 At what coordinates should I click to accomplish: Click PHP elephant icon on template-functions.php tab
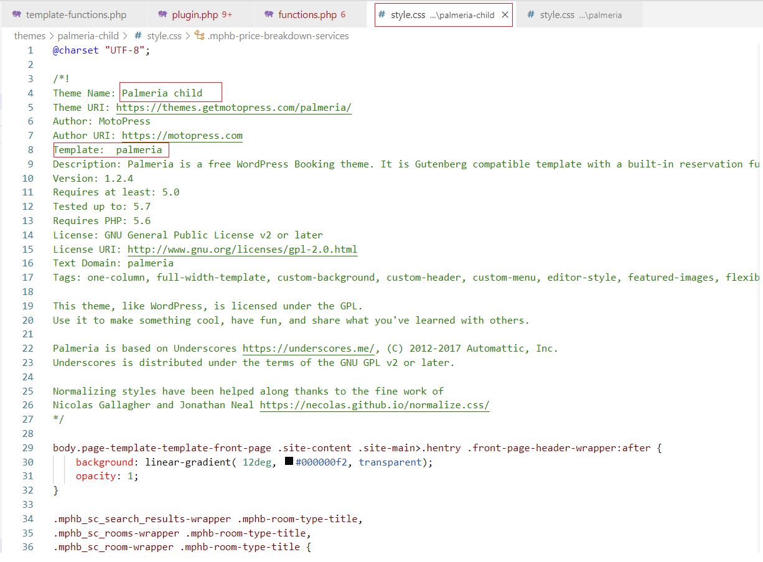[17, 14]
